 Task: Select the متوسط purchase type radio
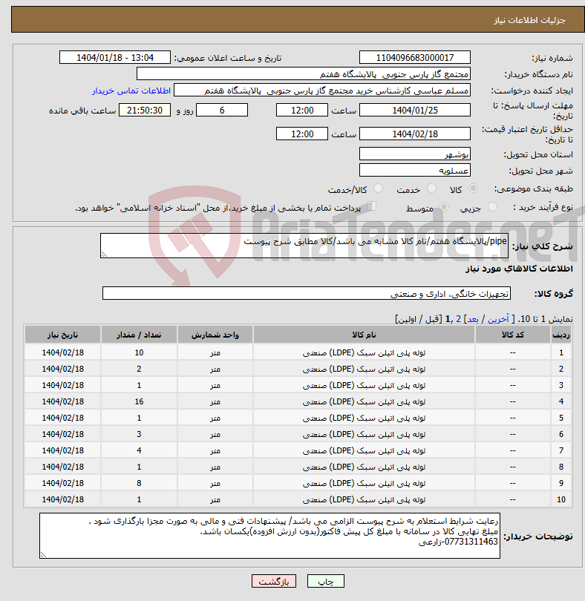[444, 207]
